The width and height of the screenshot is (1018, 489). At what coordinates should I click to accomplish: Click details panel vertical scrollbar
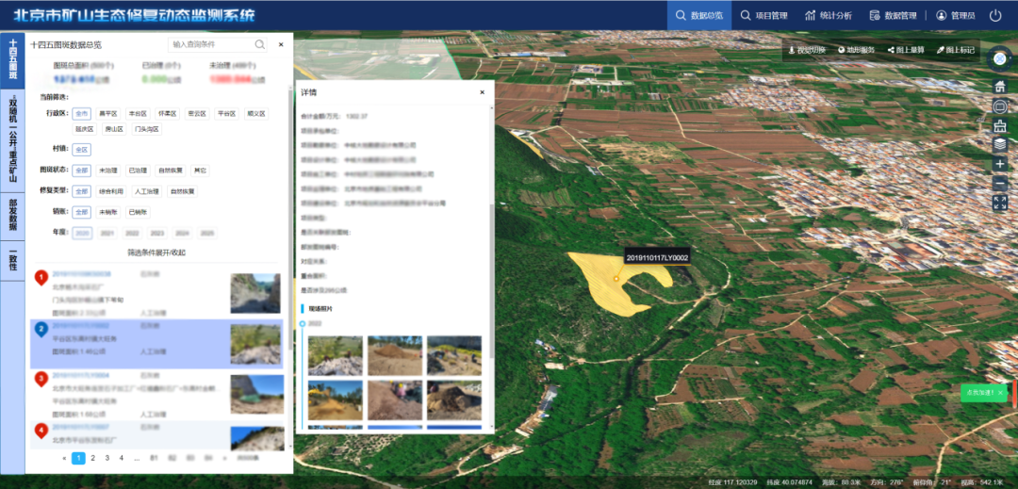tap(491, 283)
